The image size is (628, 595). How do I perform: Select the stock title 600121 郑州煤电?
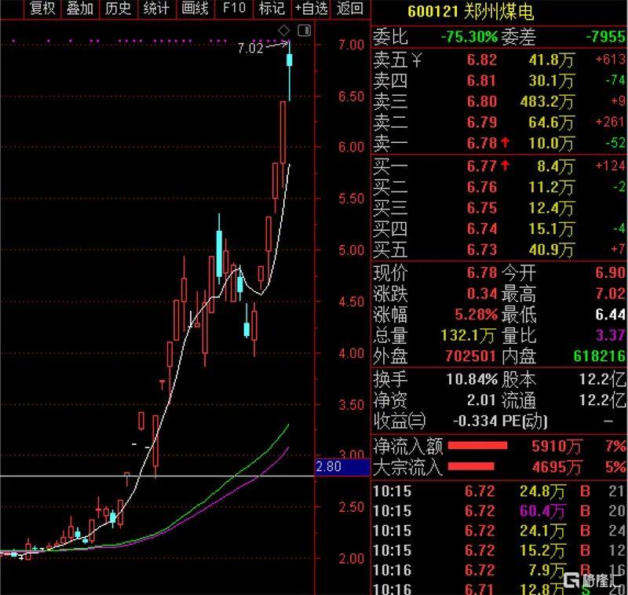(x=470, y=12)
